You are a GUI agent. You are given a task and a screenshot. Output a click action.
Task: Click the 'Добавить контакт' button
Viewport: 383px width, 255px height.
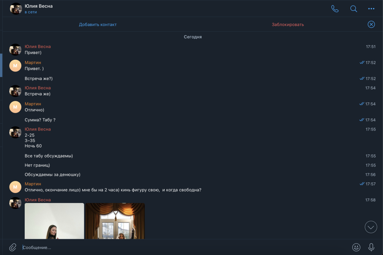coord(98,25)
